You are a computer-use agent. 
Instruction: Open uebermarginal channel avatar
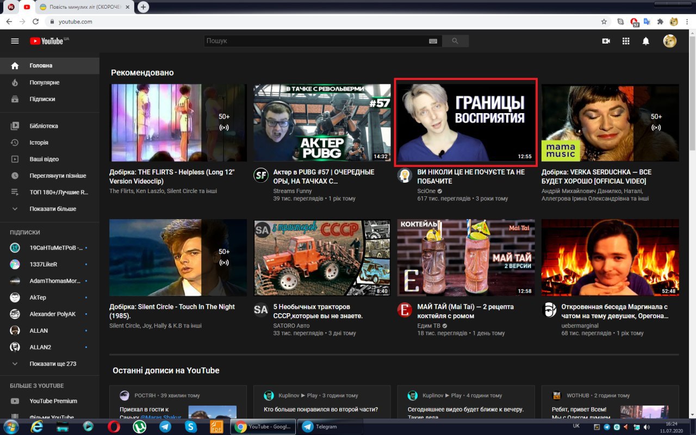tap(549, 310)
